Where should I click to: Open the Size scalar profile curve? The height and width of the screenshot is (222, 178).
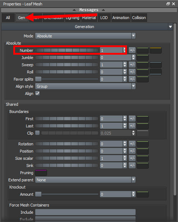tap(143, 158)
